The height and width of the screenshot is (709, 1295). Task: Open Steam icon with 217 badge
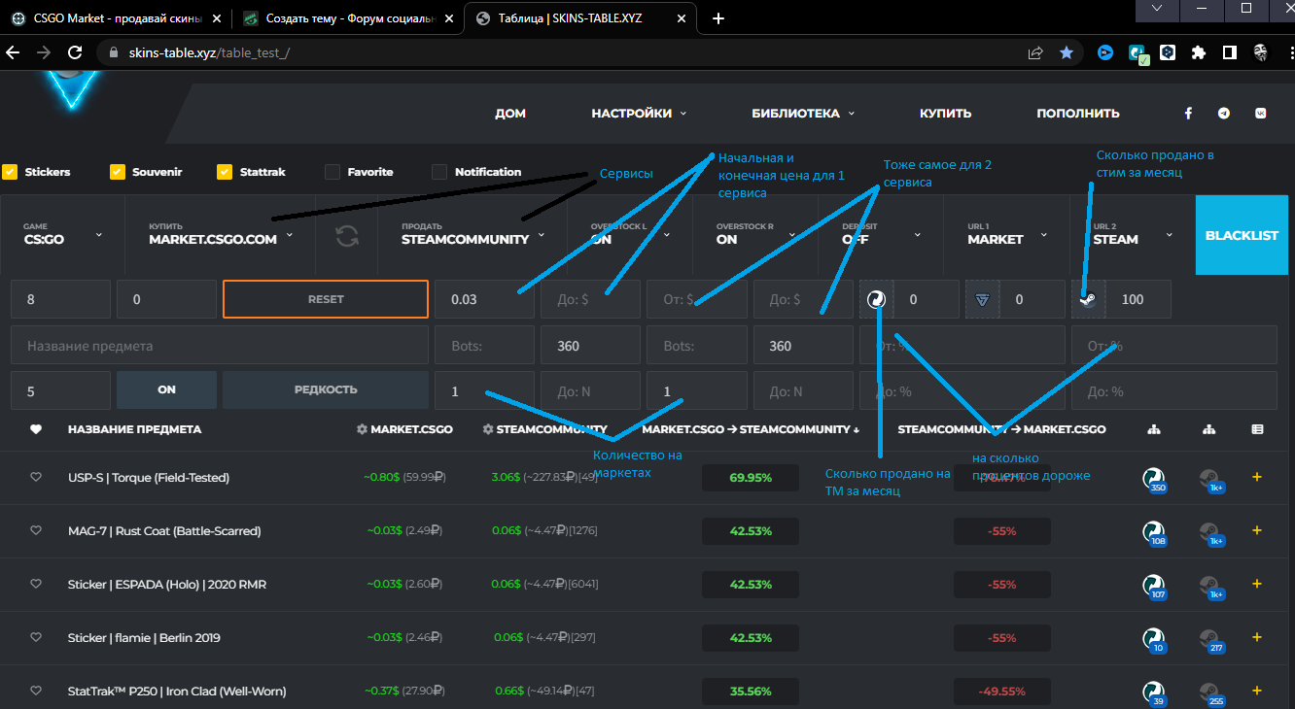(x=1211, y=639)
